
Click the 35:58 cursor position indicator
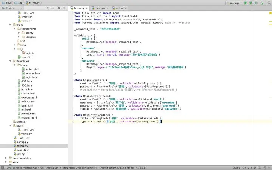(x=236, y=168)
